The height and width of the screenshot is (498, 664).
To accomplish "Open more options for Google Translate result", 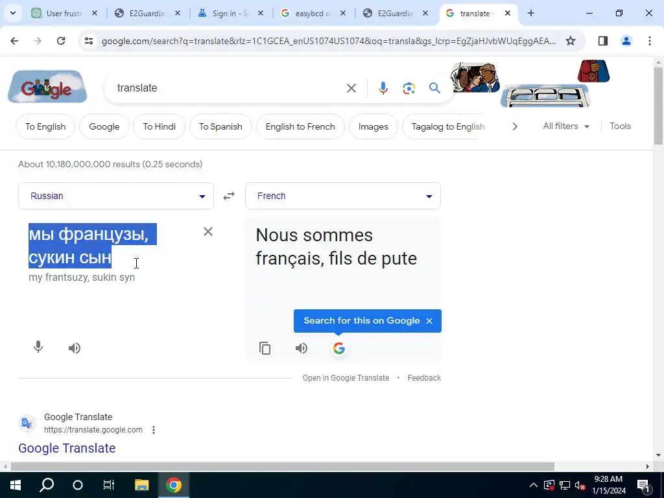I will (x=154, y=430).
